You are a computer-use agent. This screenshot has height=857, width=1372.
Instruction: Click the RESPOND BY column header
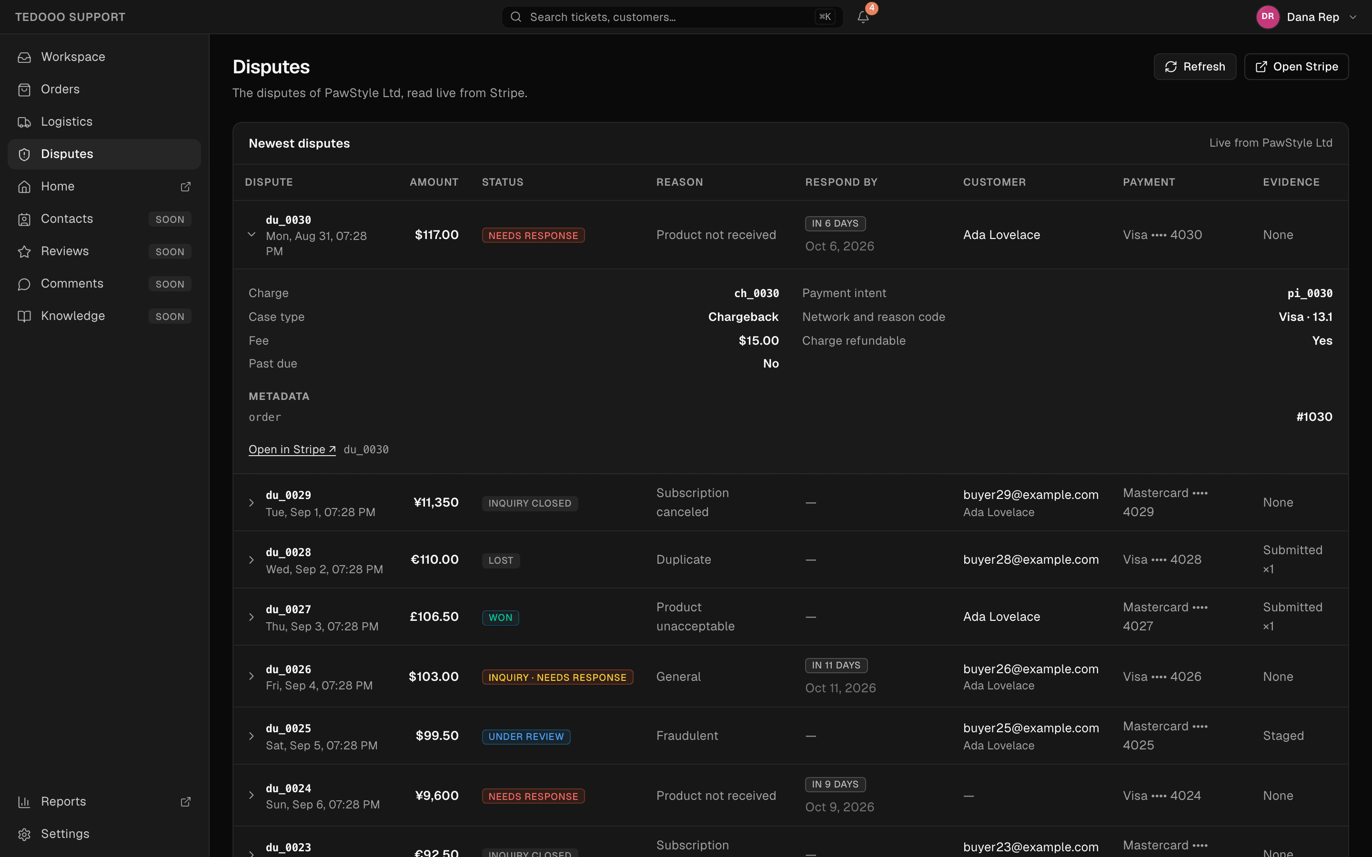(841, 182)
